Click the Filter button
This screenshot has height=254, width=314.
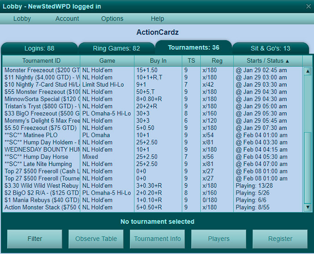pos(35,239)
